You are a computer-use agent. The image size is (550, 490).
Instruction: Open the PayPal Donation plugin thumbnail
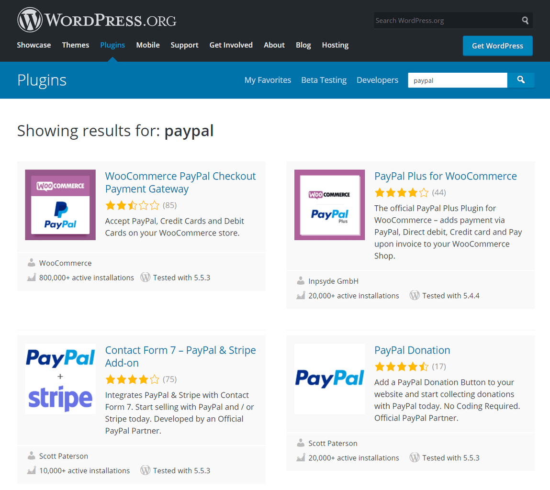[x=329, y=379]
